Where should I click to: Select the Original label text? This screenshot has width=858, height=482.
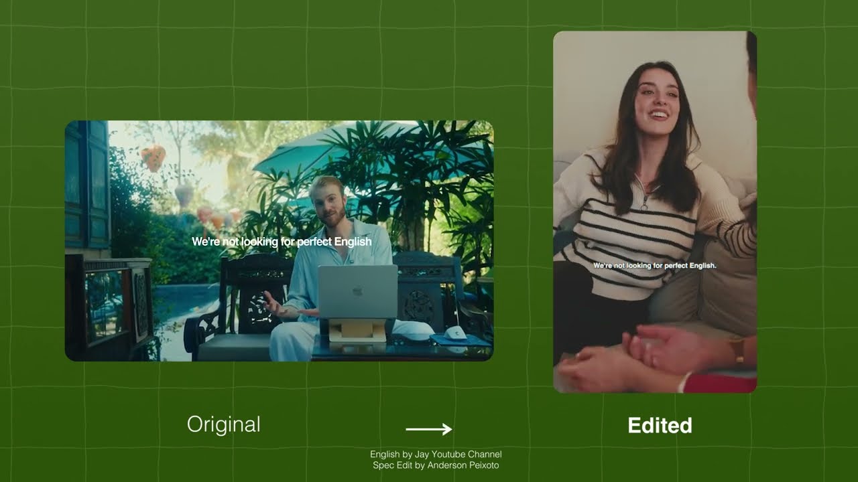point(223,424)
